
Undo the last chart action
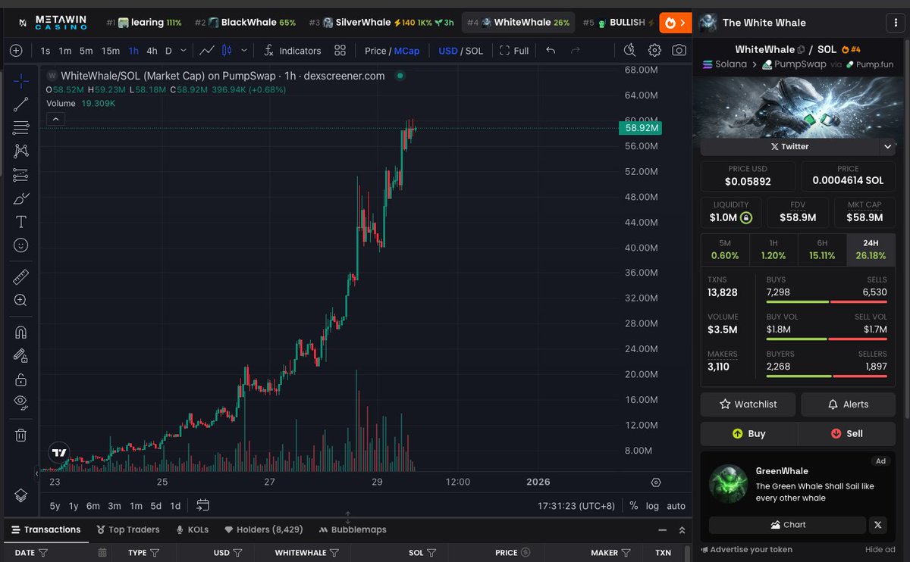click(x=551, y=51)
